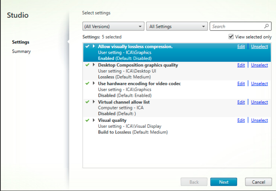This screenshot has height=191, width=276.
Task: Open the All Settings filter dropdown
Action: coord(177,26)
